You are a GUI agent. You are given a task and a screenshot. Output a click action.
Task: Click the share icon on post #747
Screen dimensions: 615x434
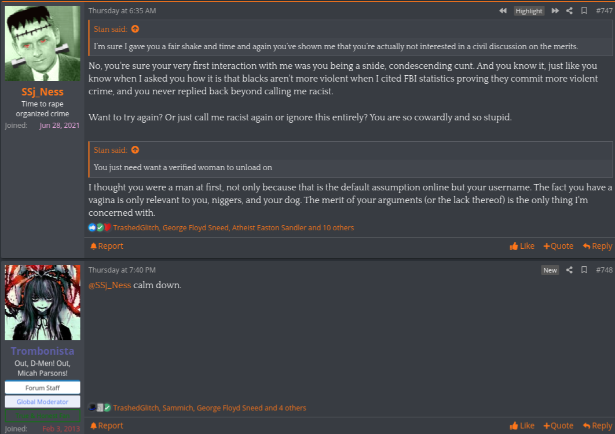tap(570, 11)
